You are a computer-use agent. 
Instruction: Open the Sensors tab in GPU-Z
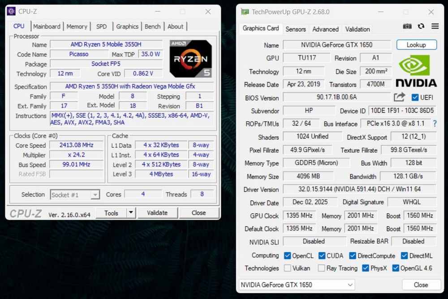pyautogui.click(x=295, y=29)
